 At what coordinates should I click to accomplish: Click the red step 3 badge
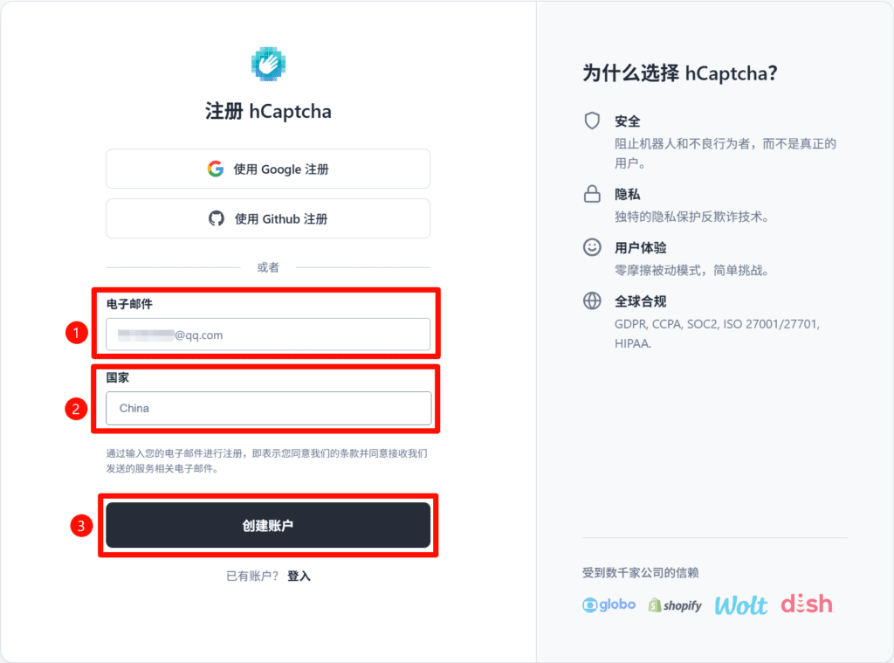(x=81, y=526)
